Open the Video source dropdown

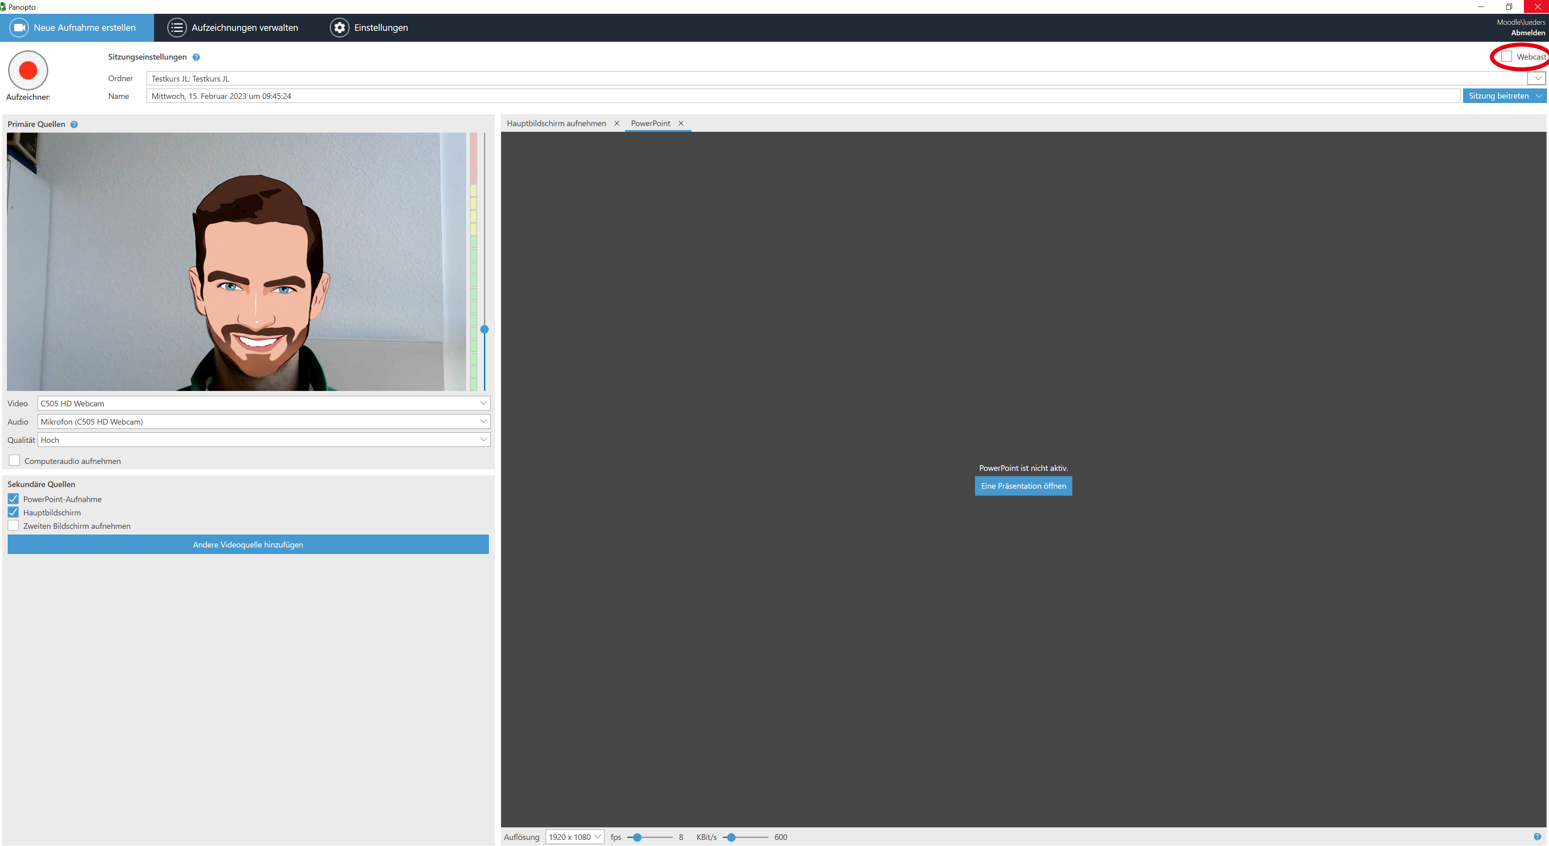tap(264, 403)
